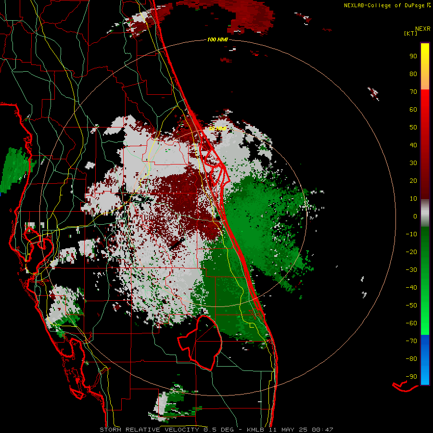Viewport: 433px width, 433px height.
Task: Click the STORM RELATIVE VELOCITY product title
Action: [x=149, y=430]
